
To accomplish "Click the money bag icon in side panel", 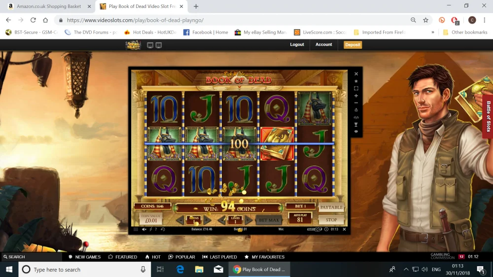I will tap(356, 110).
